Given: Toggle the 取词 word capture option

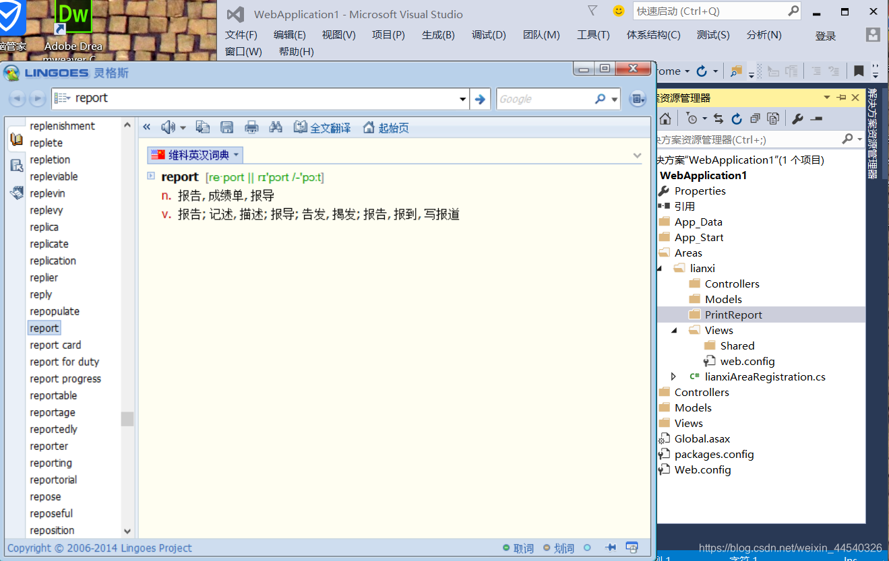Looking at the screenshot, I should point(518,548).
